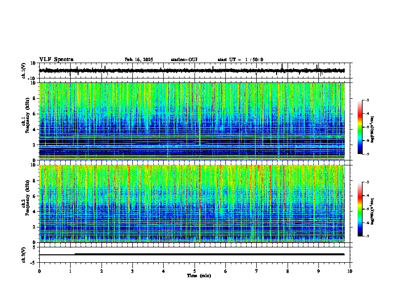Click the 'start UT = 1:50:0' label
Viewport: 394px width, 304px height.
240,60
